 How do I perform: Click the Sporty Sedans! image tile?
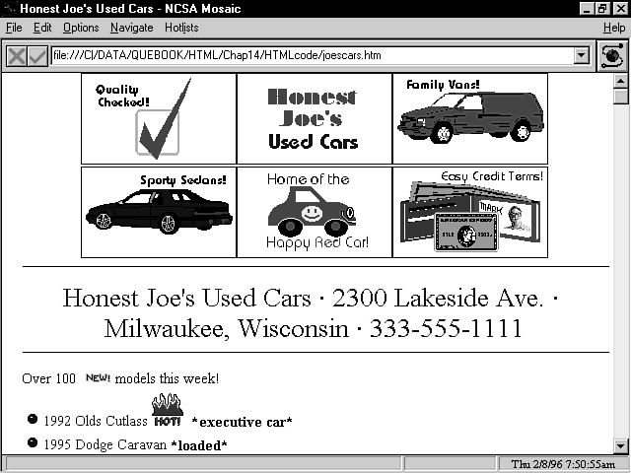click(x=159, y=213)
